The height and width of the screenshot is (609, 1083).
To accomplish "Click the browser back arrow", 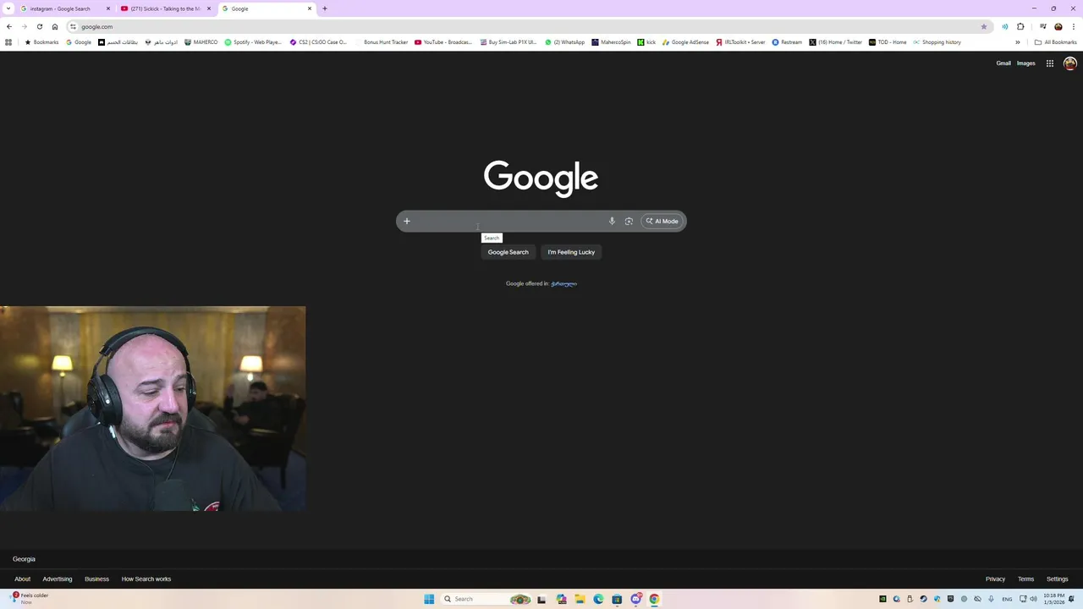I will pos(9,26).
